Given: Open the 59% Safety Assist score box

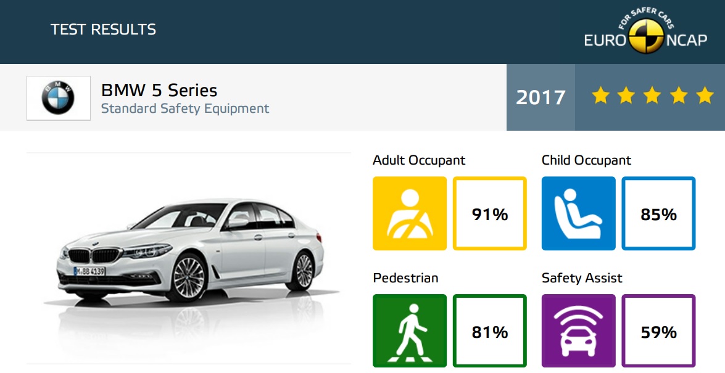Looking at the screenshot, I should coord(658,331).
